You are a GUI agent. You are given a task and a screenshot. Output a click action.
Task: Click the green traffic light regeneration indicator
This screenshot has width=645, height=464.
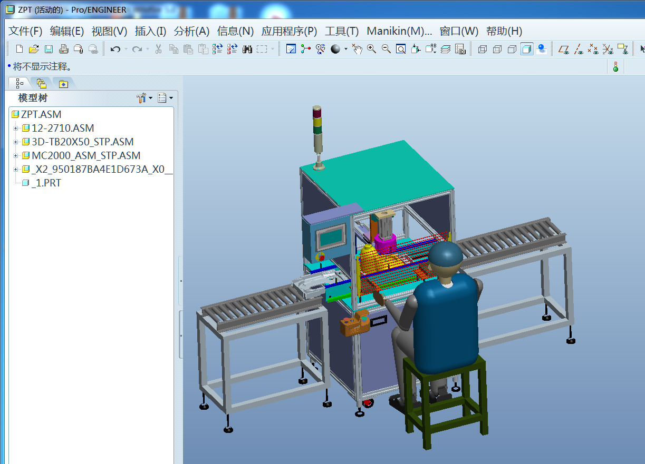[x=615, y=67]
